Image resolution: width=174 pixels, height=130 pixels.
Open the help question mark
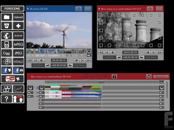6,99
